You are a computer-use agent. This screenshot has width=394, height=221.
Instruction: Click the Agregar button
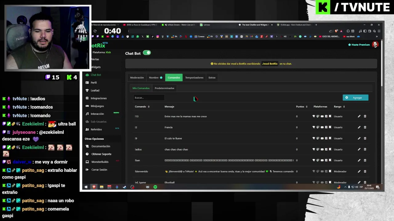coord(356,98)
